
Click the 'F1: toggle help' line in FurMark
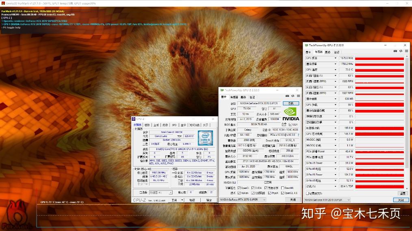11,28
